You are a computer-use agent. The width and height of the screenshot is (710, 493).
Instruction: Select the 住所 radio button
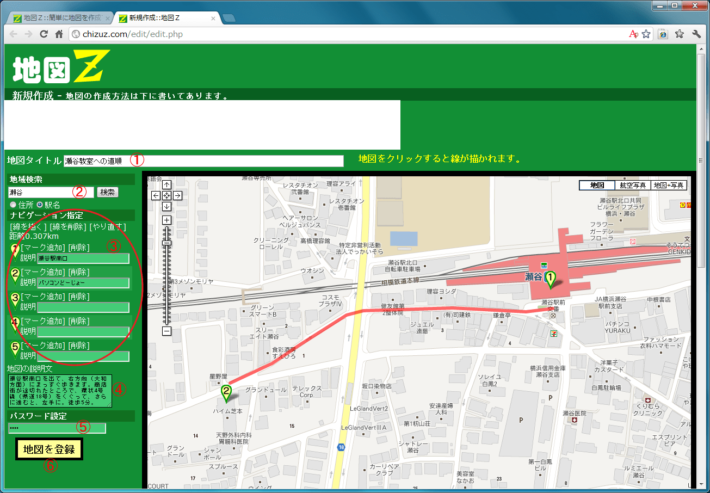[x=13, y=205]
